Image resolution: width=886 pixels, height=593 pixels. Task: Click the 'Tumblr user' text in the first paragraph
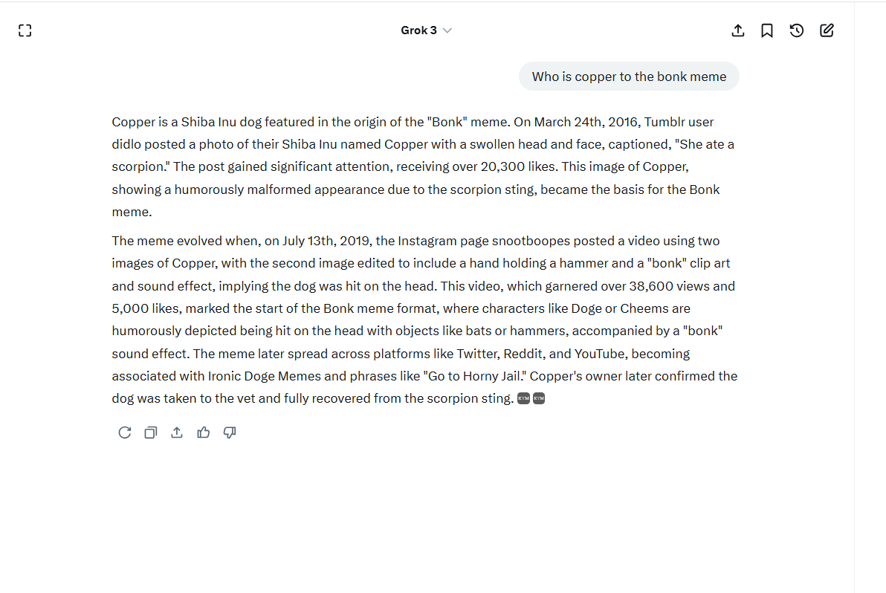(679, 122)
